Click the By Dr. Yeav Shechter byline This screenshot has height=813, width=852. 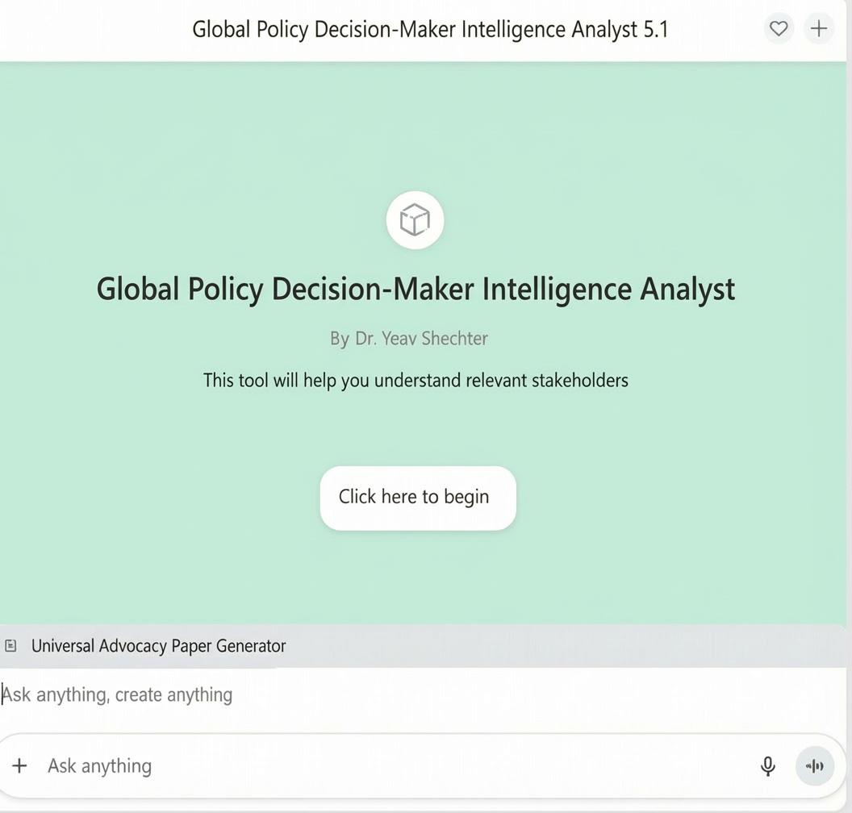point(409,338)
